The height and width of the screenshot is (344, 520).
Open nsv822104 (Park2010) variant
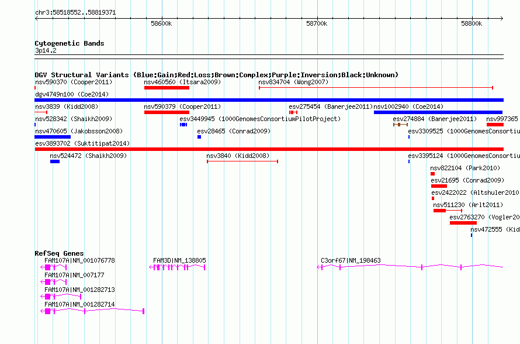(x=465, y=168)
